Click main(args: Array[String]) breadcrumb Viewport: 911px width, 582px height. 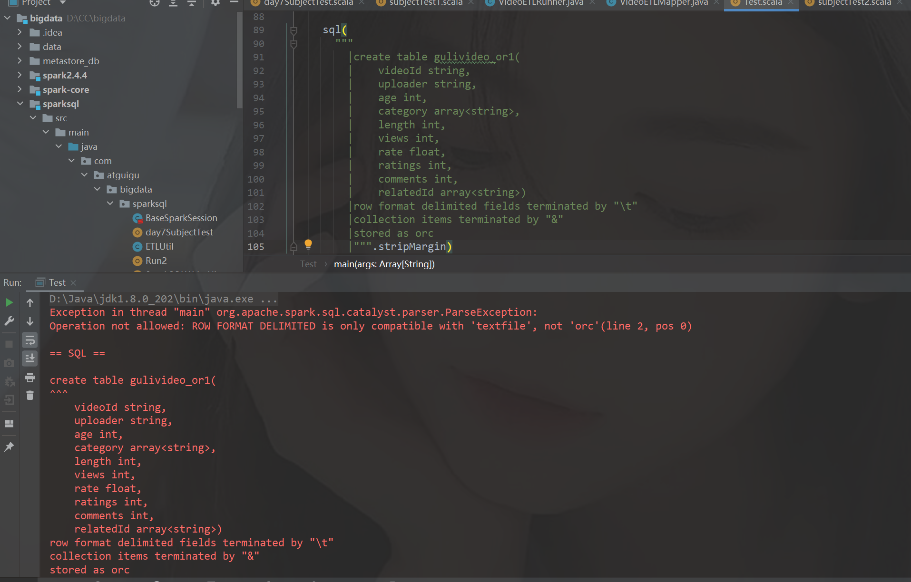point(384,264)
